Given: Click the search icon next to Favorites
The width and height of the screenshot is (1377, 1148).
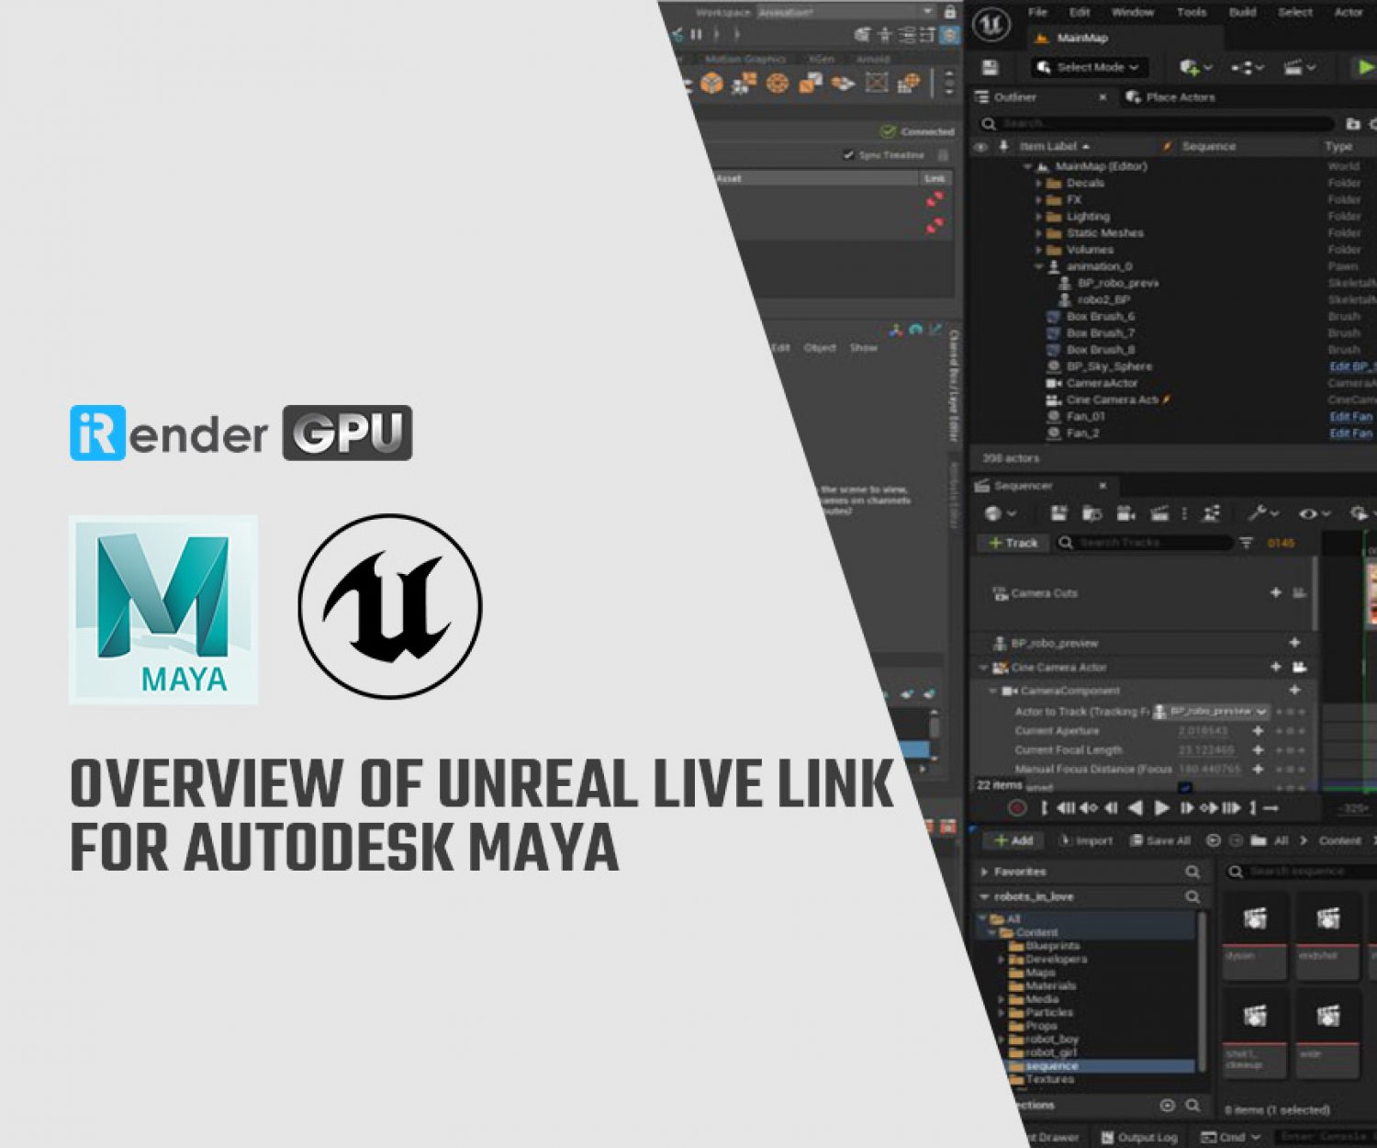Looking at the screenshot, I should tap(1192, 872).
